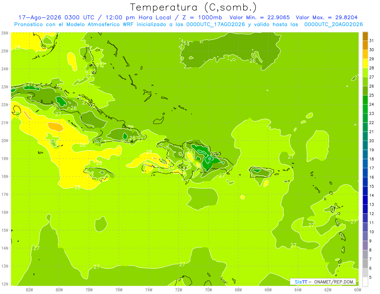Click the "17N" latitude axis label
Viewport: 380px width, 294px height.
(5, 194)
